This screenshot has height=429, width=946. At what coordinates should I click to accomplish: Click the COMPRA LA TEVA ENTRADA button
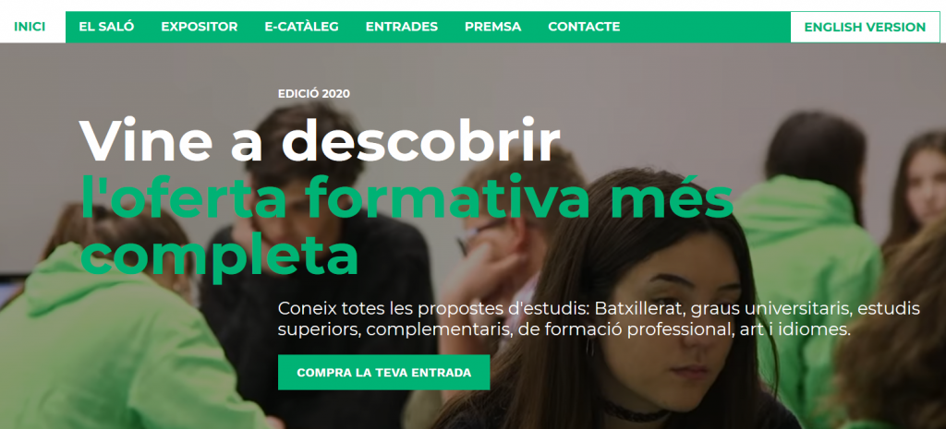383,373
